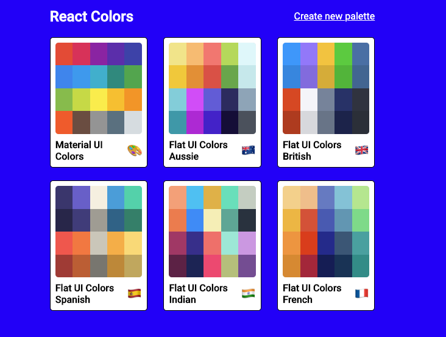This screenshot has width=446, height=337.
Task: Select the Flat UI Colors Spanish swatch grid
Action: coord(99,232)
